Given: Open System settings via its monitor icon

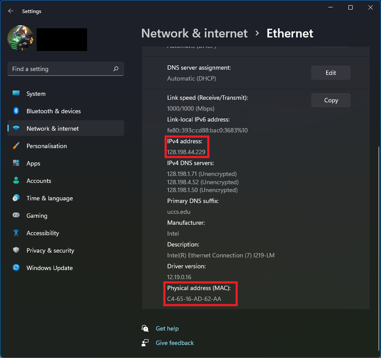Looking at the screenshot, I should click(16, 94).
